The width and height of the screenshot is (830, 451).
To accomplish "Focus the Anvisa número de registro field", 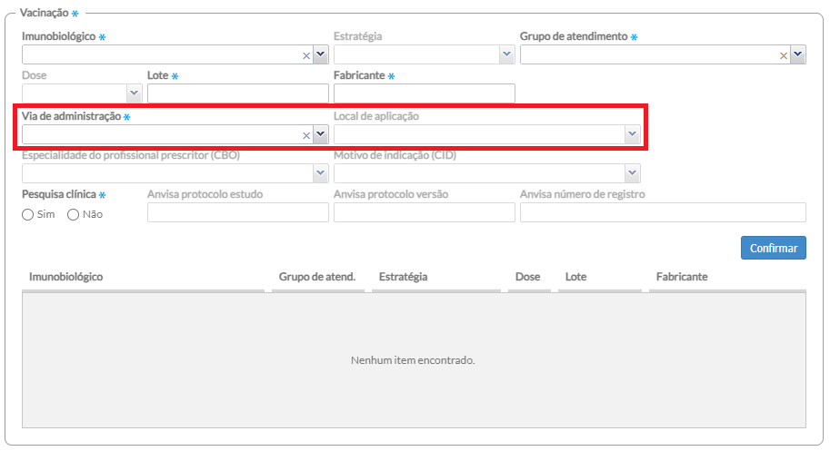I will (662, 212).
